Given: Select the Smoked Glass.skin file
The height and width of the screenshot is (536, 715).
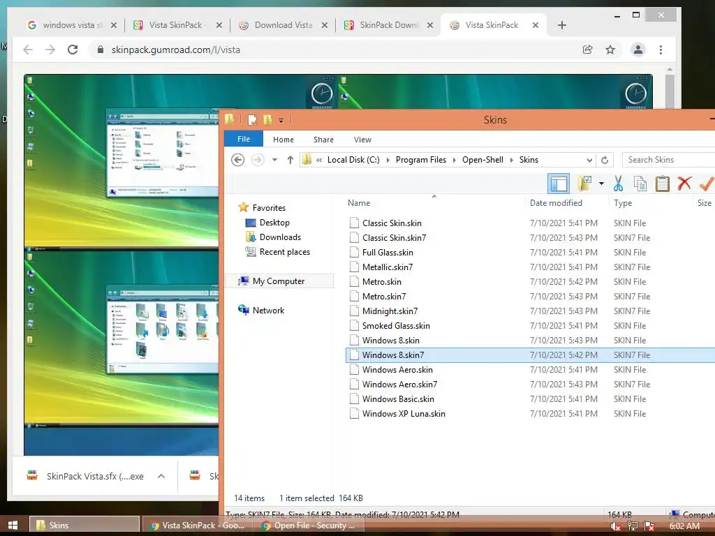Looking at the screenshot, I should 396,325.
